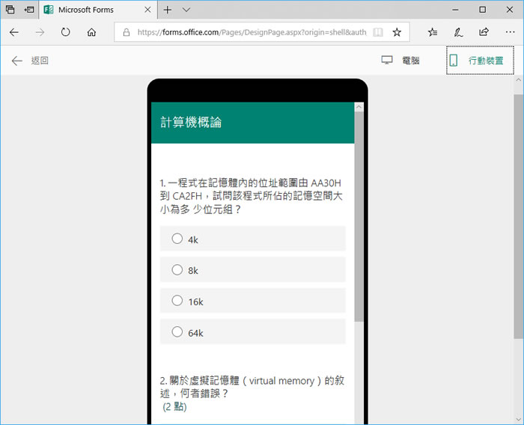Click the (2 點) points label
Image resolution: width=524 pixels, height=425 pixels.
coord(174,406)
